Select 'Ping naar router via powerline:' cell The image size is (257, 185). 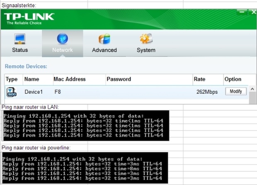(x=36, y=148)
